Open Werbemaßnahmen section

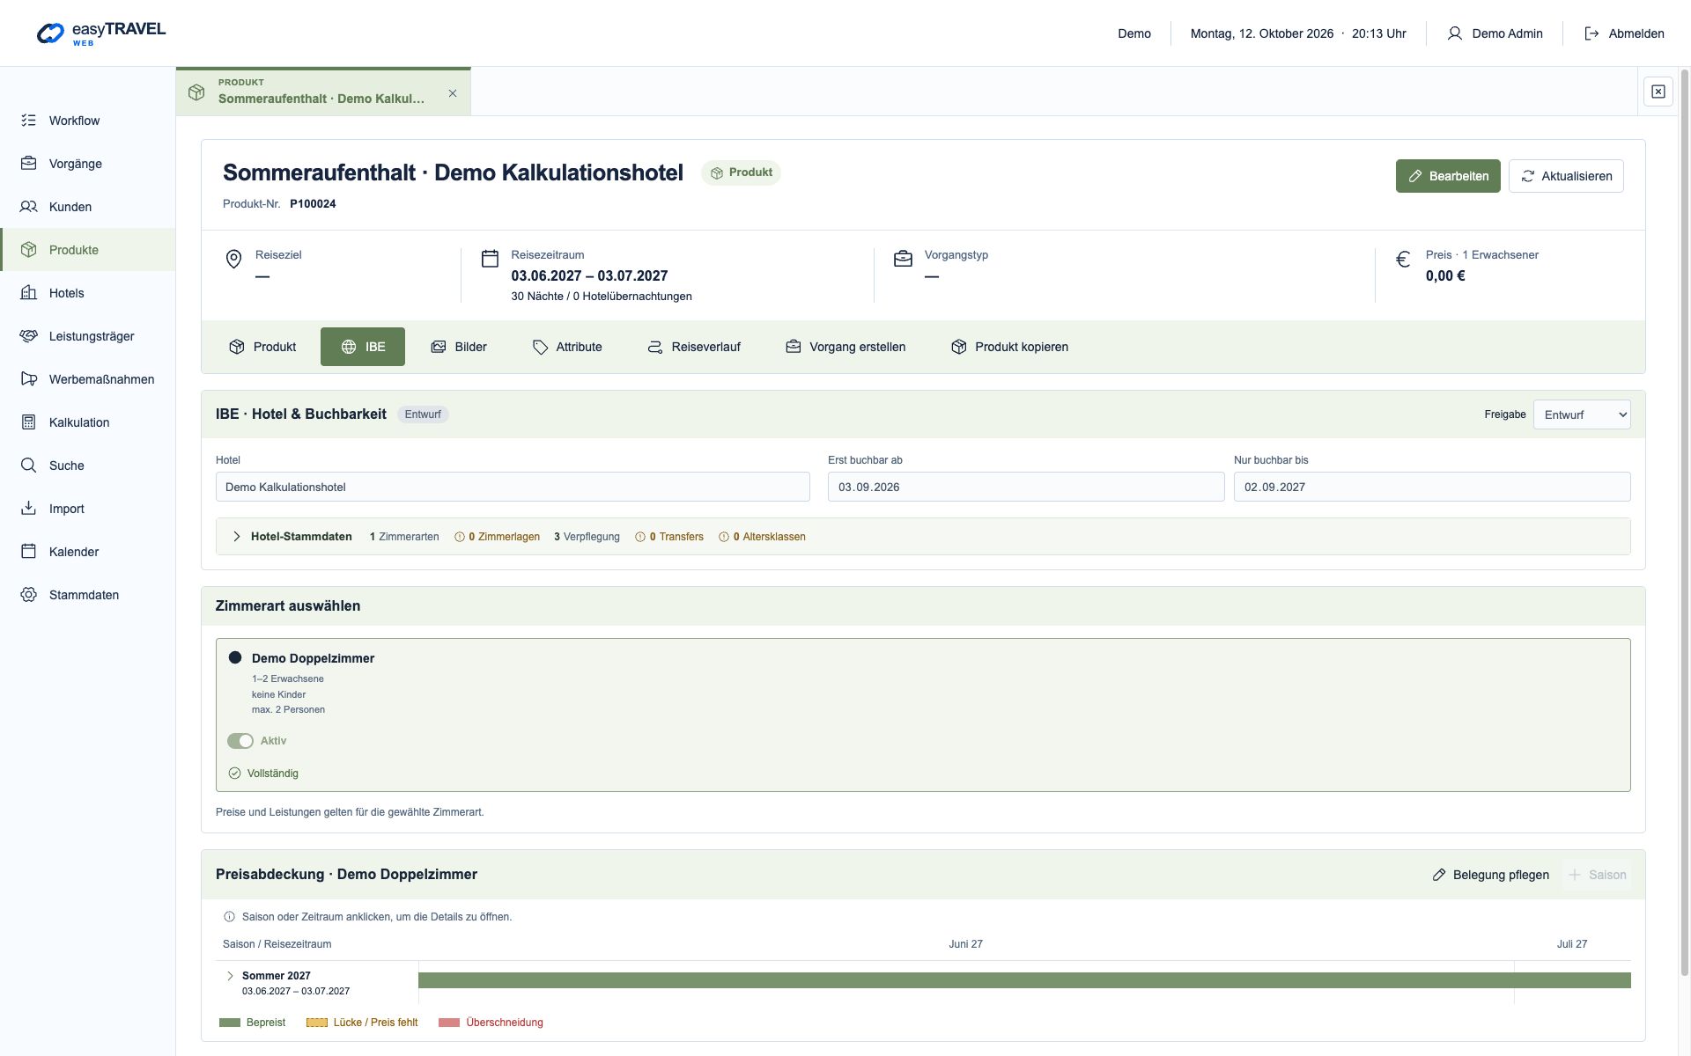(87, 379)
